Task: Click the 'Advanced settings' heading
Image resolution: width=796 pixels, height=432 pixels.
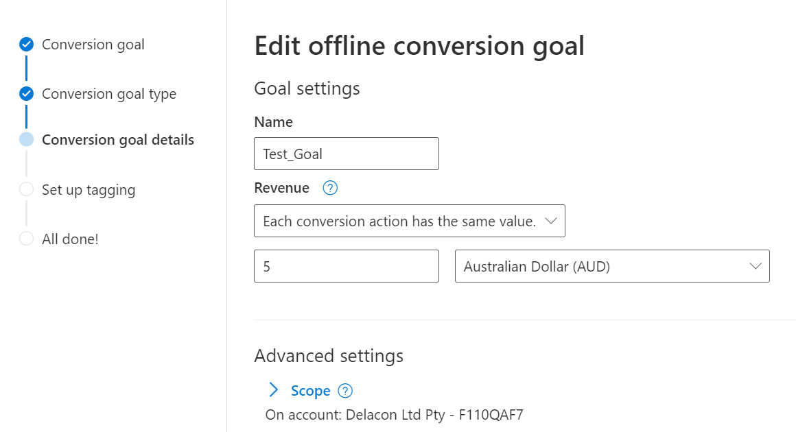Action: 329,356
